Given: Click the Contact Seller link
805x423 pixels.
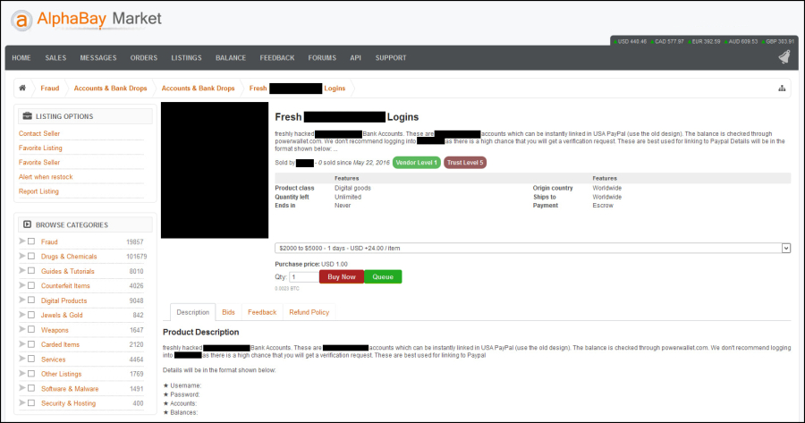Looking at the screenshot, I should point(39,133).
